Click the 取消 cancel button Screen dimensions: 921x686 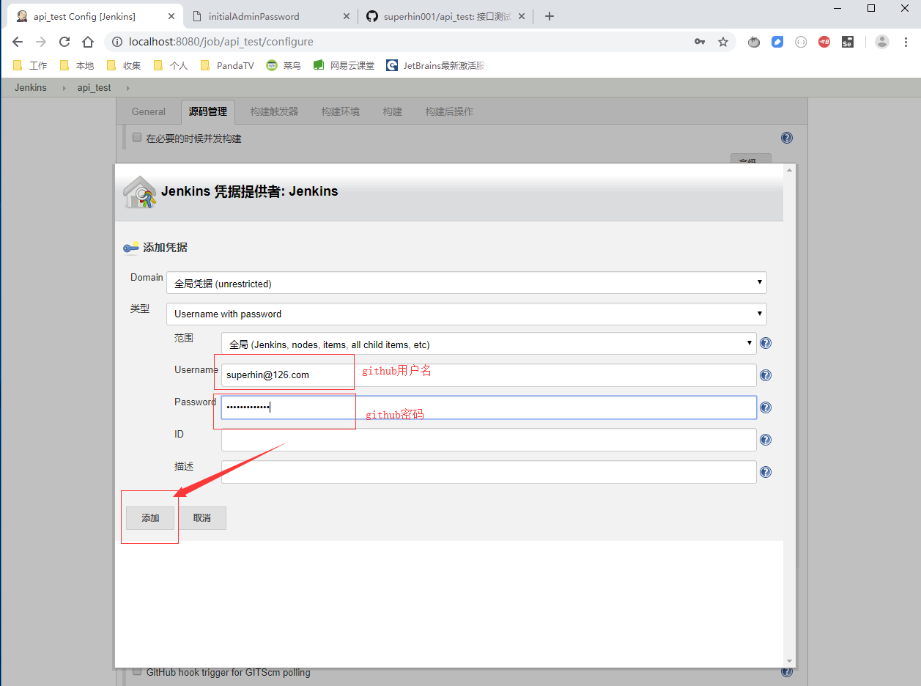coord(202,517)
